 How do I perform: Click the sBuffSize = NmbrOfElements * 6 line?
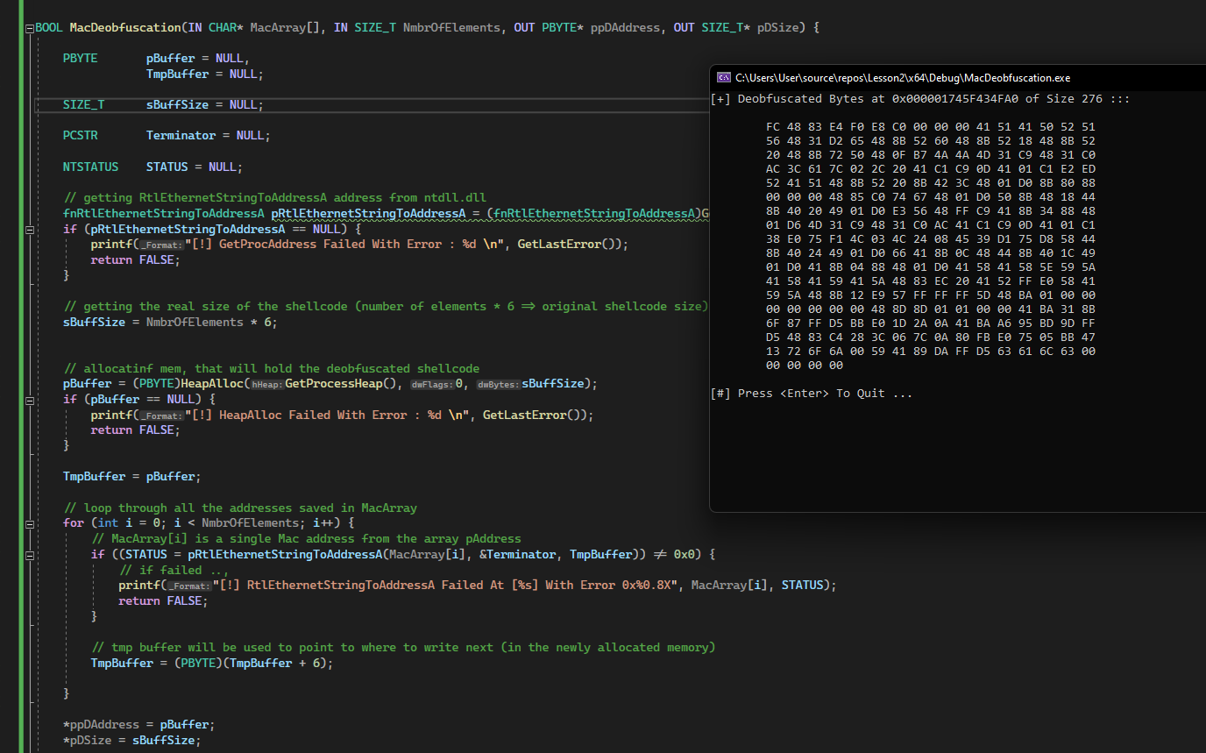tap(170, 322)
